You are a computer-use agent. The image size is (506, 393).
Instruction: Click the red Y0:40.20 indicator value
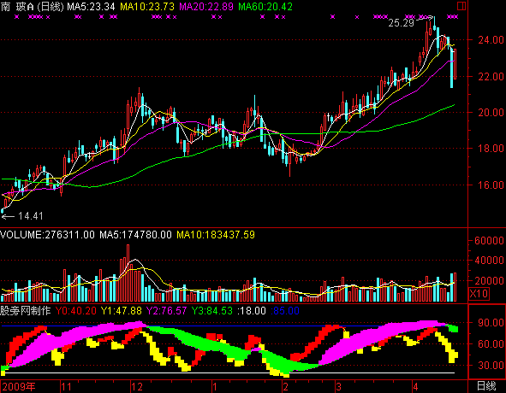coord(76,311)
